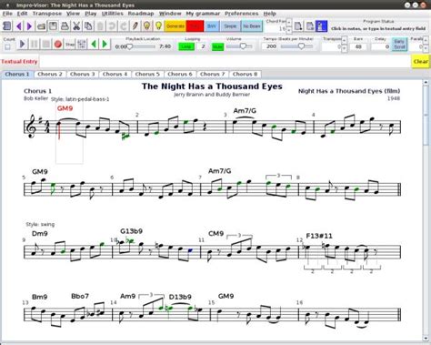The width and height of the screenshot is (431, 345).
Task: Click the redo arrow icon
Action: pyautogui.click(x=124, y=26)
